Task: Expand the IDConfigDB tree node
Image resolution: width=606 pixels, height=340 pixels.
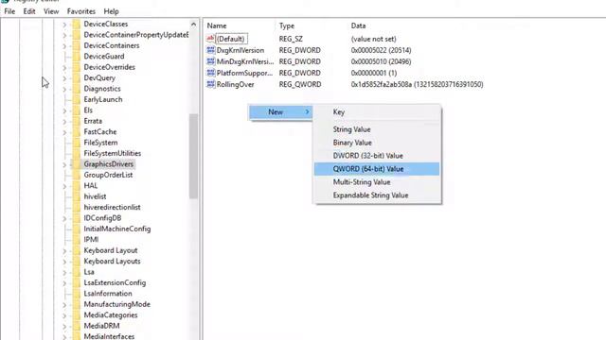Action: tap(64, 218)
